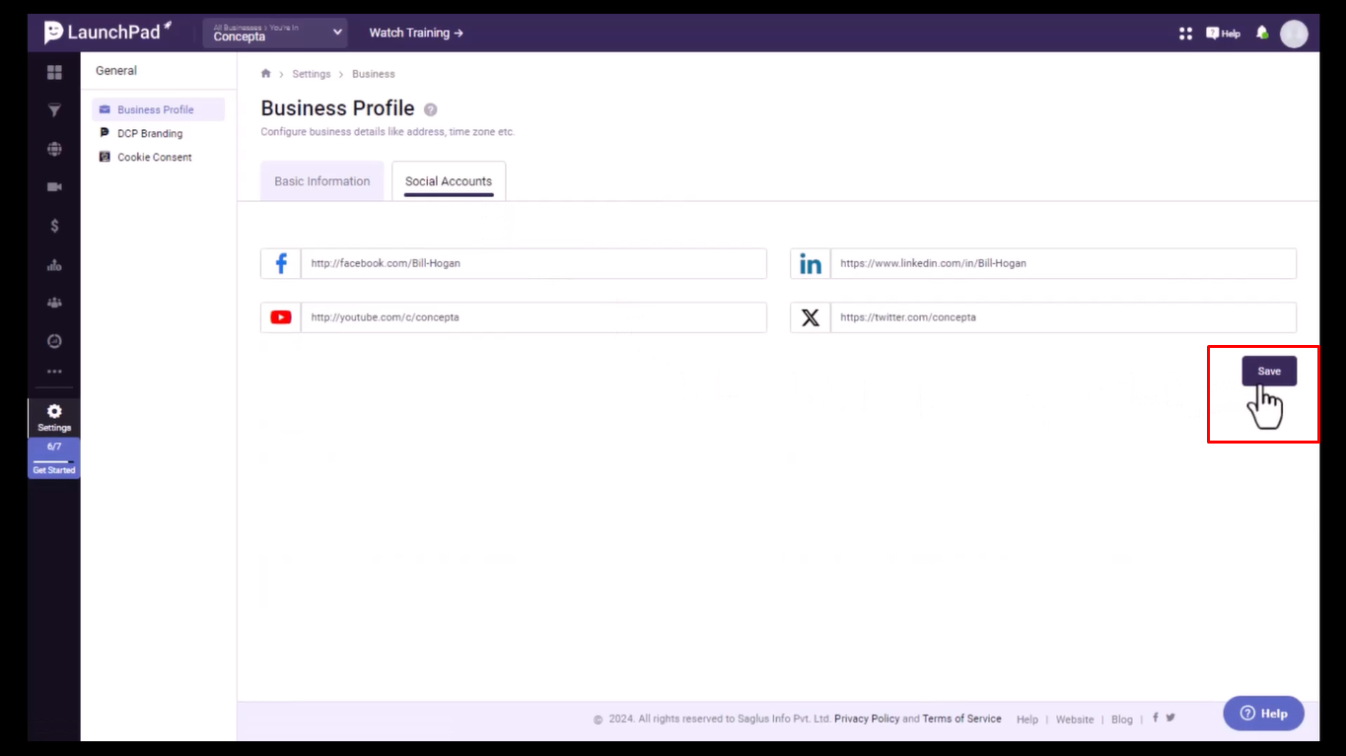The height and width of the screenshot is (756, 1346).
Task: Open the user avatar menu
Action: click(1294, 34)
